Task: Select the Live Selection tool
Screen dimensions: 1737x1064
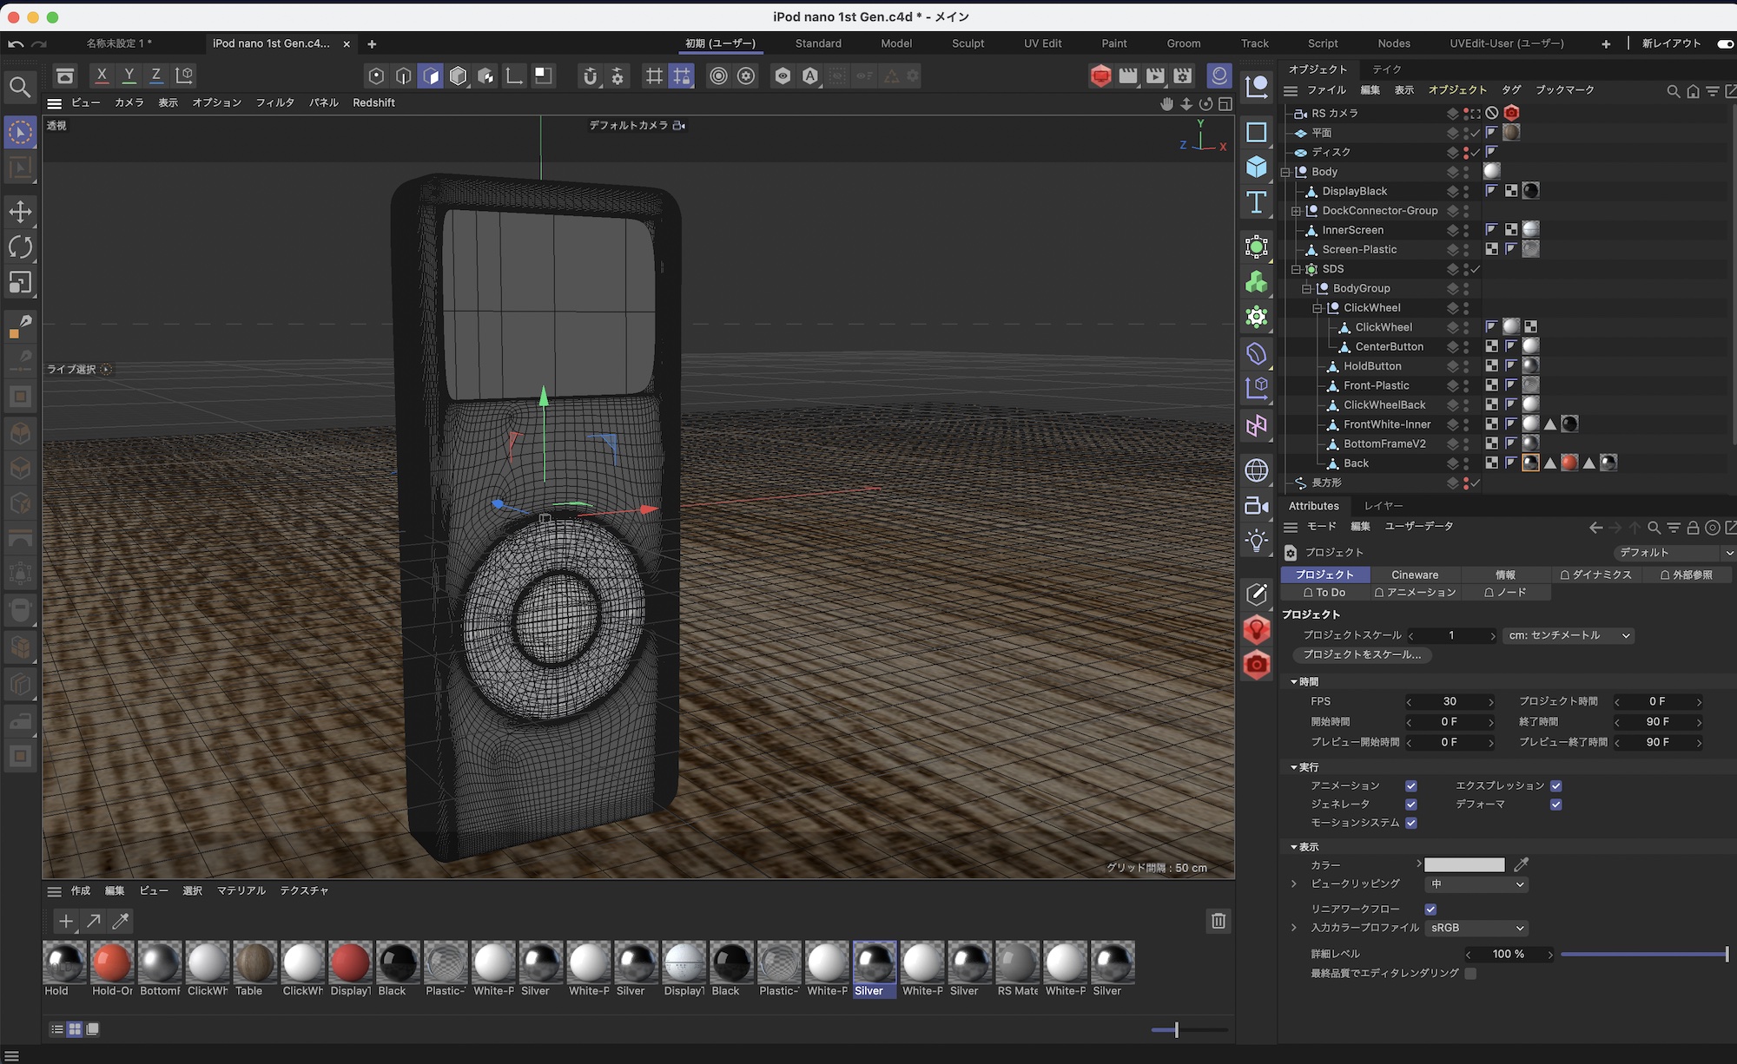Action: coord(21,132)
